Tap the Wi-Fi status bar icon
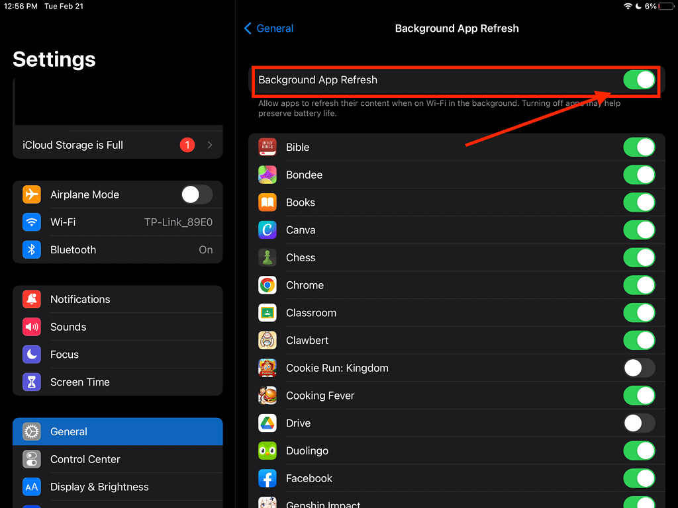Screen dimensions: 678x508 pyautogui.click(x=628, y=6)
